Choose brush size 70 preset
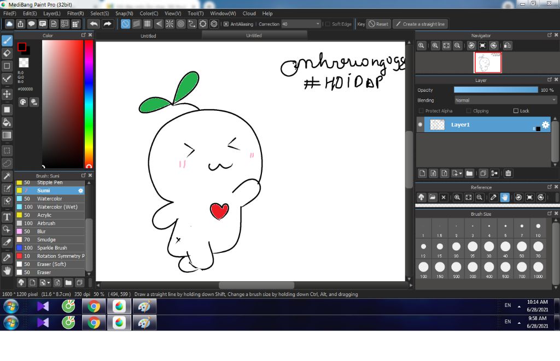Viewport: 560px width, 361px height. (x=538, y=248)
